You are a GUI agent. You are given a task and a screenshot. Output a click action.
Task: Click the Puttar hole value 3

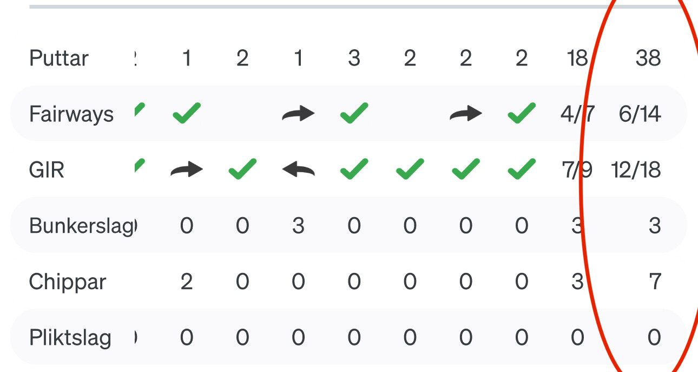tap(354, 58)
